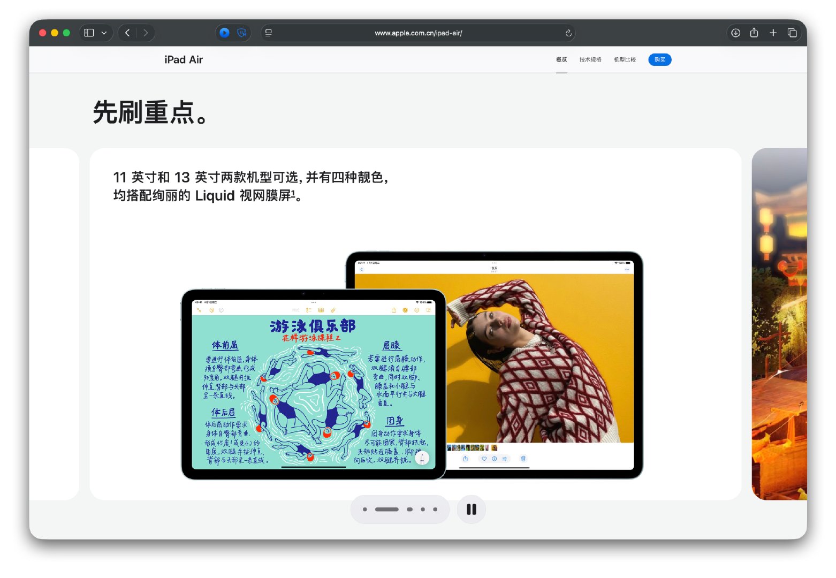Pause the highlights carousel
The image size is (836, 578).
pyautogui.click(x=472, y=509)
